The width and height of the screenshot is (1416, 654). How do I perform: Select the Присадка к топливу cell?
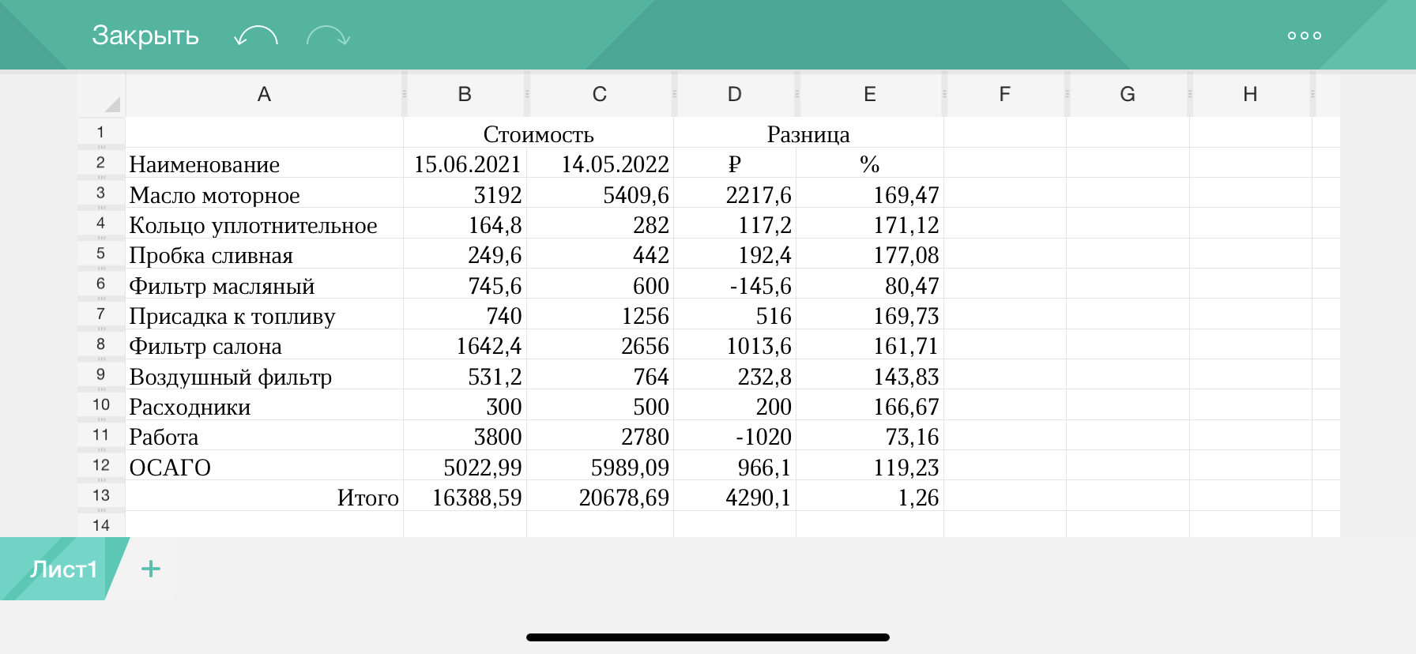coord(264,314)
